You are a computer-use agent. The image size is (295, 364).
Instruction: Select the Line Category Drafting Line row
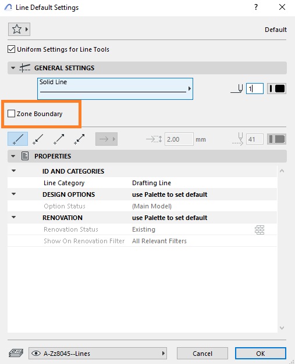[x=142, y=183]
